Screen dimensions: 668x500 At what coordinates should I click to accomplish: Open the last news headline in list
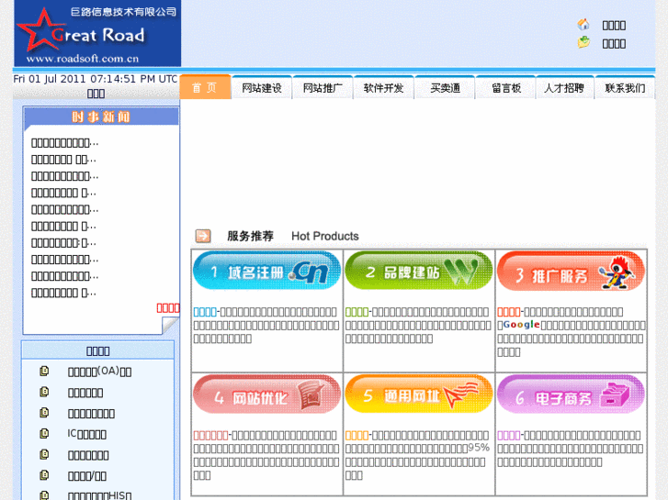tap(63, 293)
